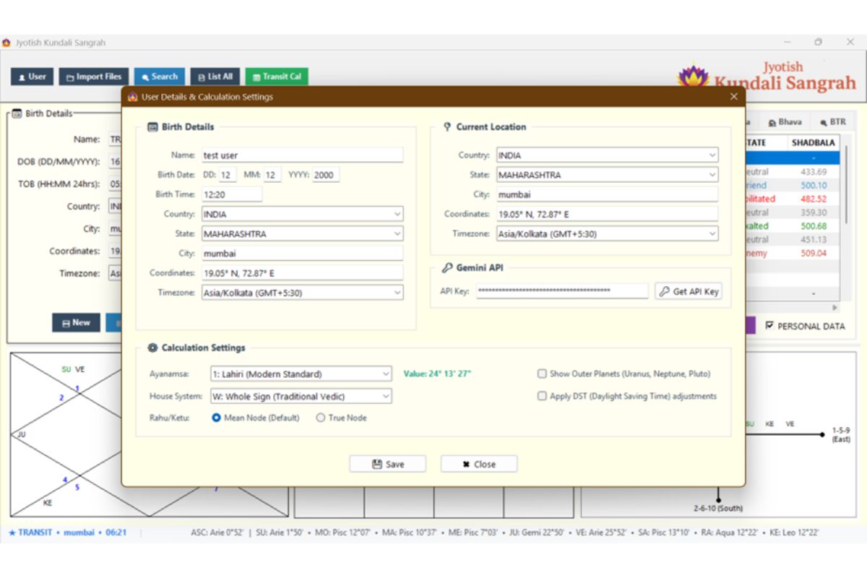The height and width of the screenshot is (578, 867).
Task: Click the Current Location City field
Action: point(607,194)
